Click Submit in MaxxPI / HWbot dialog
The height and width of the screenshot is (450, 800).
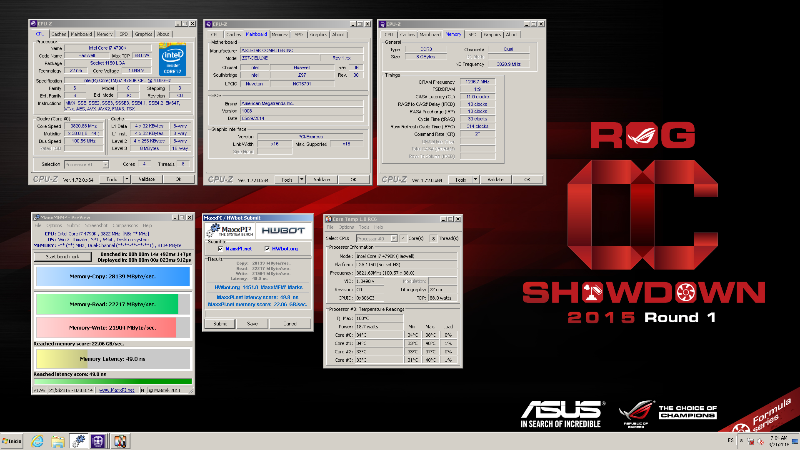click(x=220, y=324)
